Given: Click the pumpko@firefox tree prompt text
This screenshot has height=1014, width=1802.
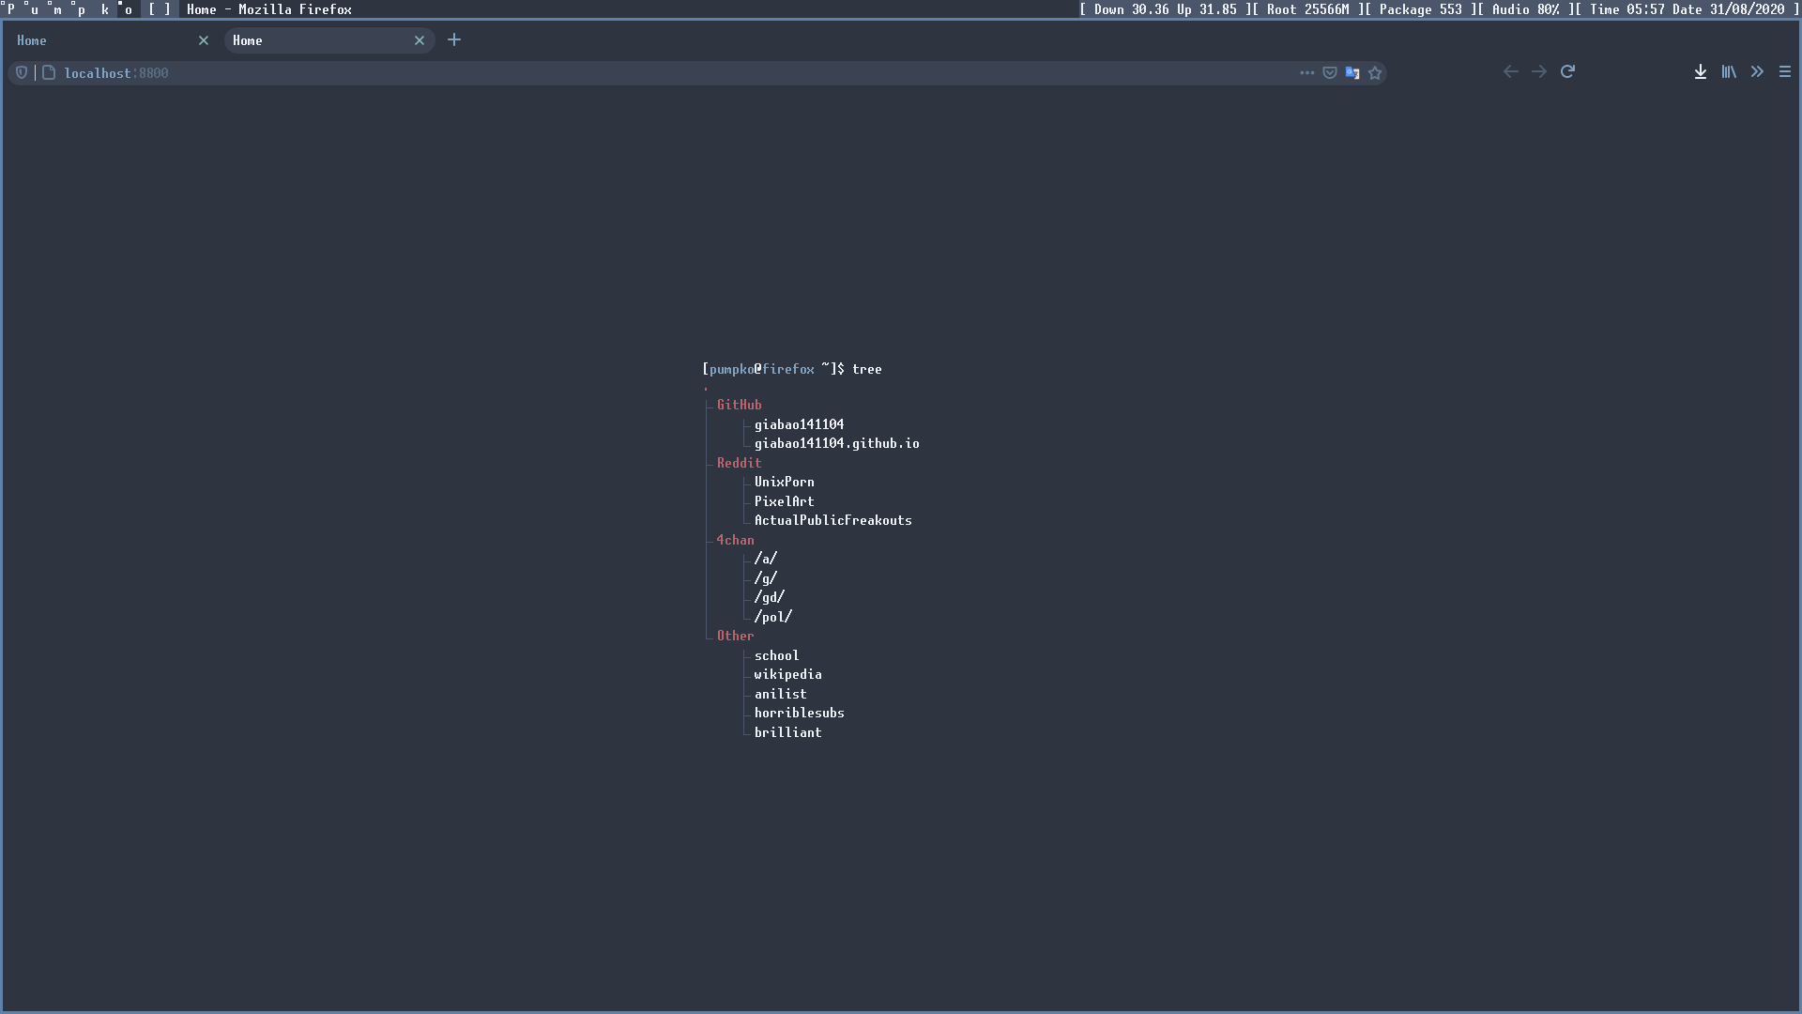Looking at the screenshot, I should point(791,369).
